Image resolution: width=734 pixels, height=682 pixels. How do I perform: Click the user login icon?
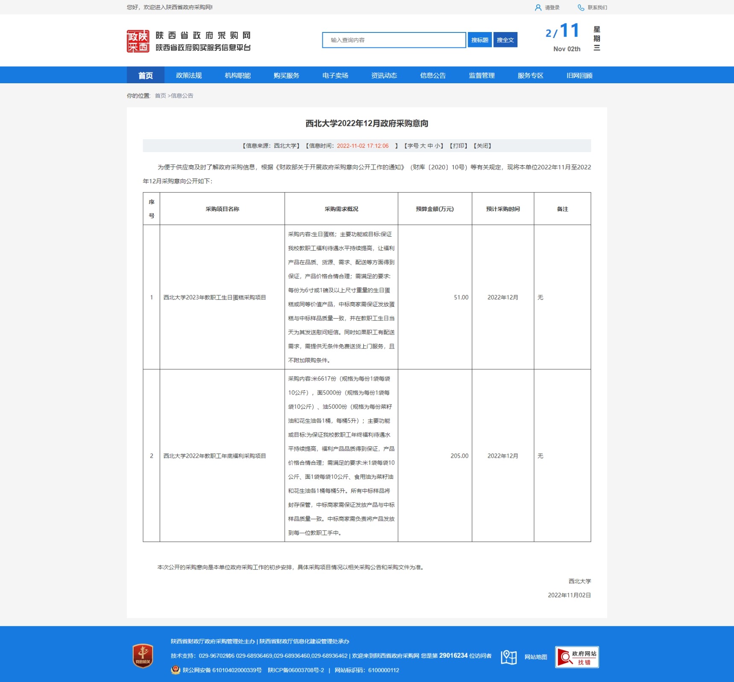pos(538,8)
